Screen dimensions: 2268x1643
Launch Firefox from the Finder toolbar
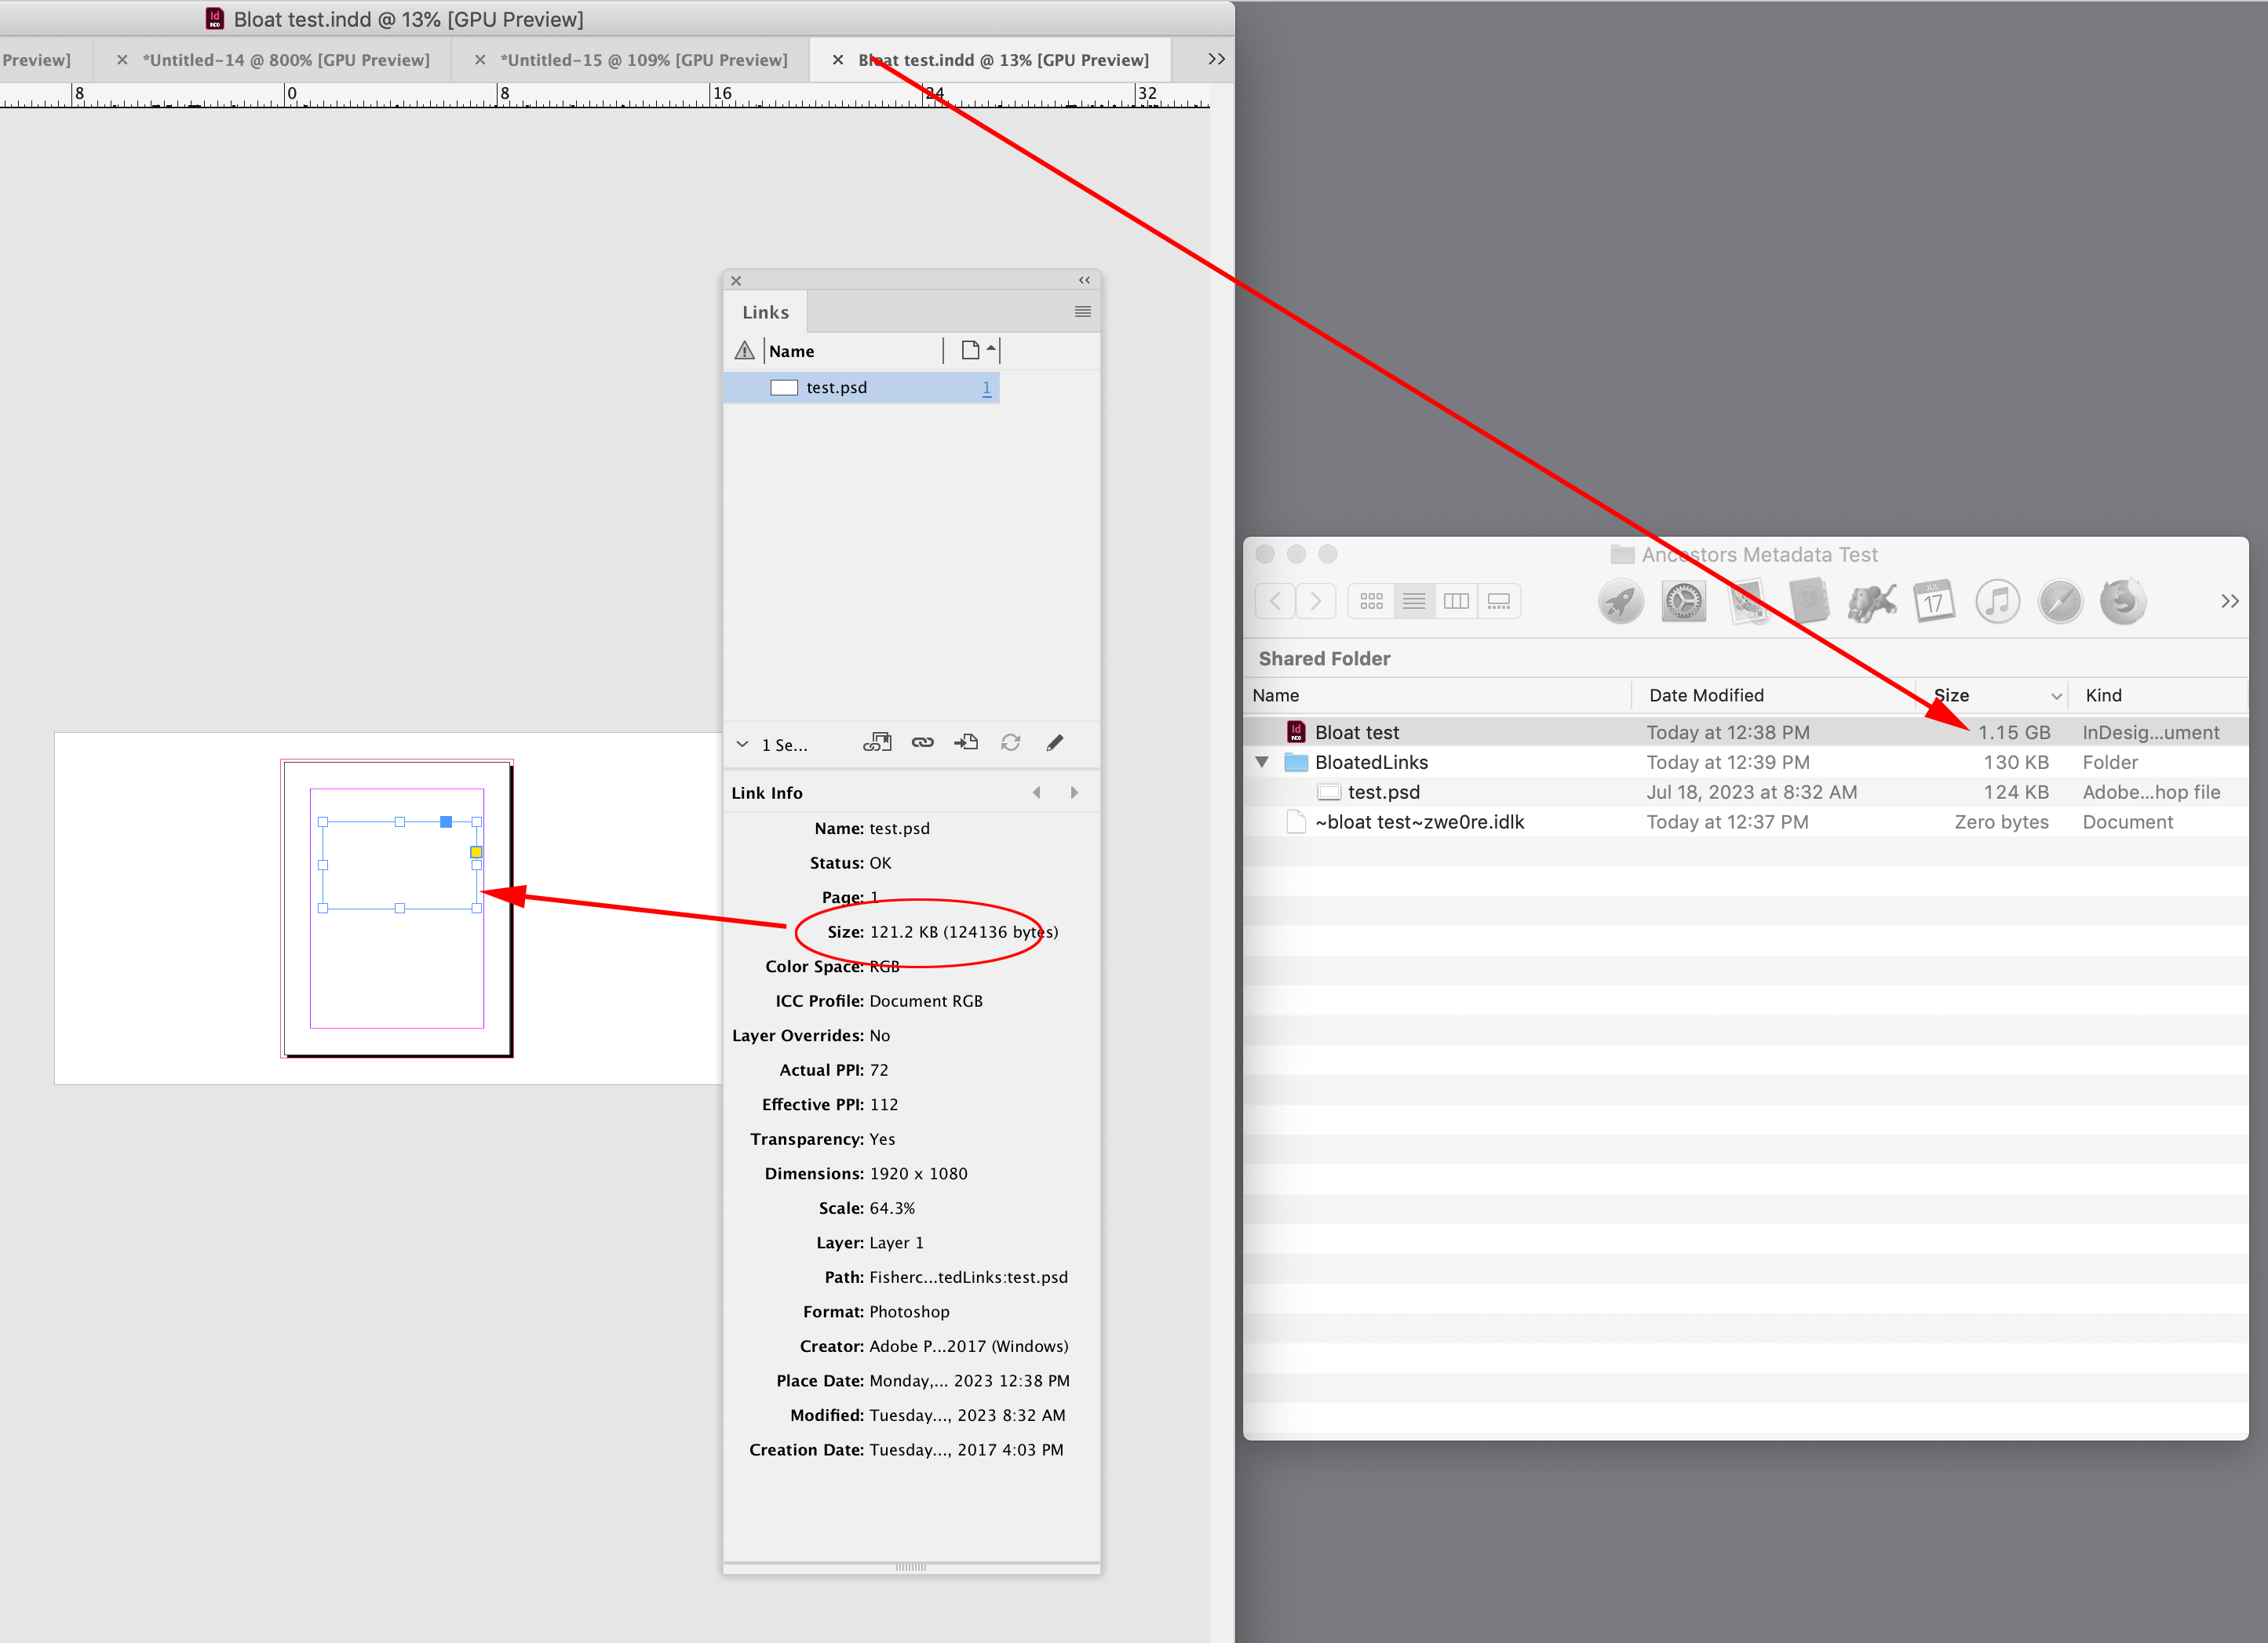click(2124, 601)
